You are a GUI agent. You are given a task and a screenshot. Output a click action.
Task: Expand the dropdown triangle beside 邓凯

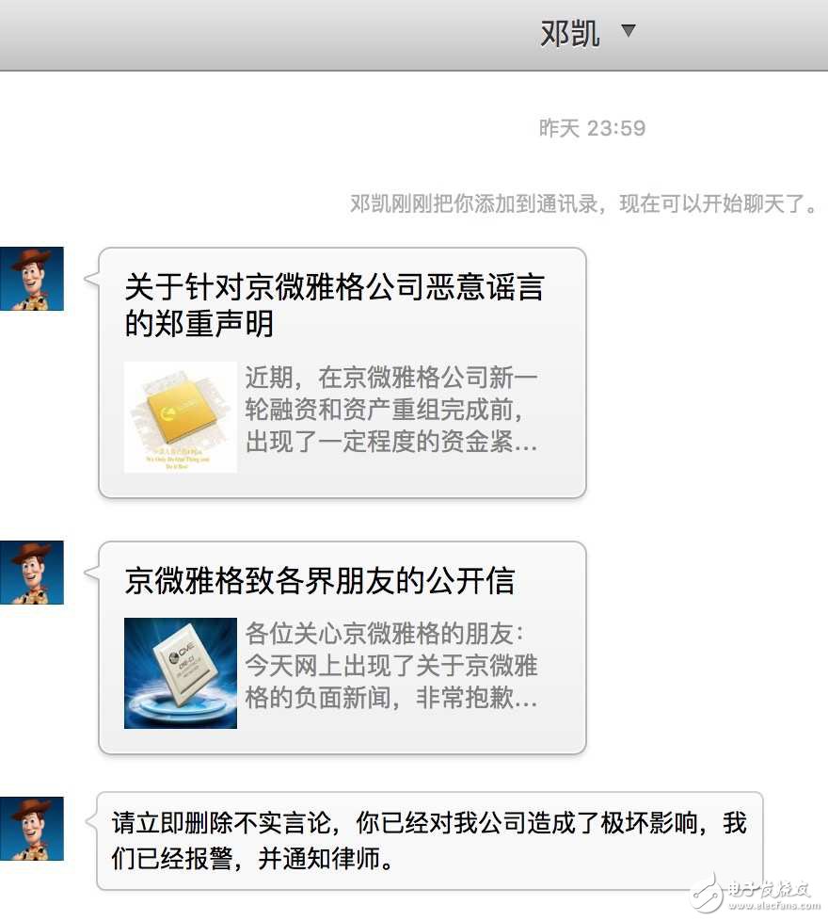point(628,30)
